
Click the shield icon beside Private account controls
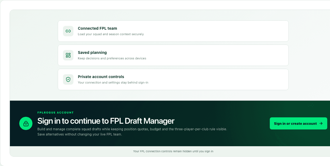[68, 79]
